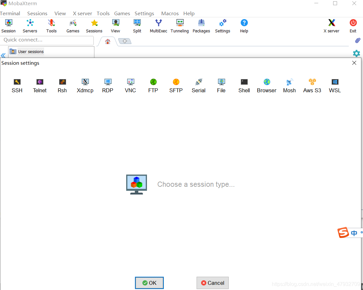Choose the VNC session type
This screenshot has width=363, height=290.
[x=130, y=86]
